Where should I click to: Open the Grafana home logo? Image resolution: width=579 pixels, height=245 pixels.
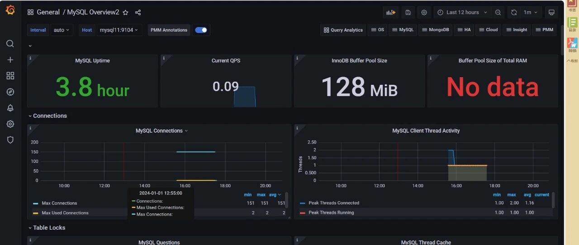coord(10,11)
